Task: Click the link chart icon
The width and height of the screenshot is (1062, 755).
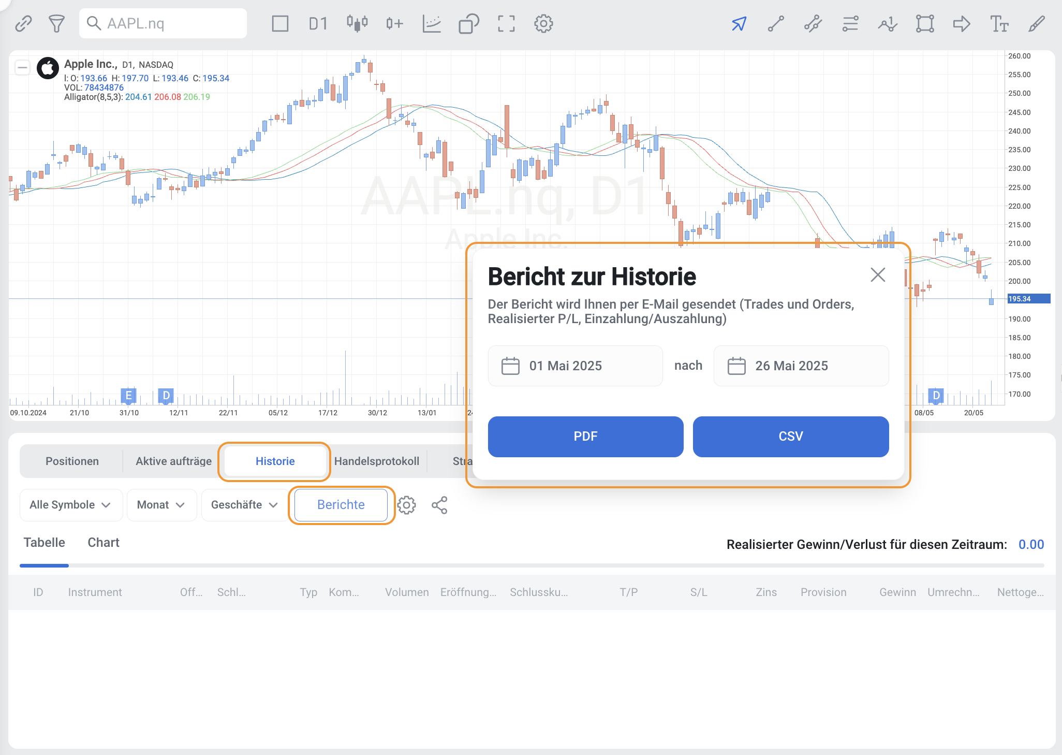Action: [23, 24]
